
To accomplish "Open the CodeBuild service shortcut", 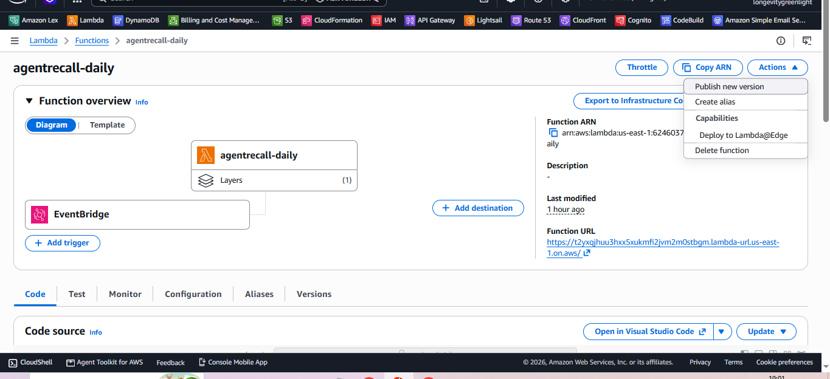I will (682, 20).
